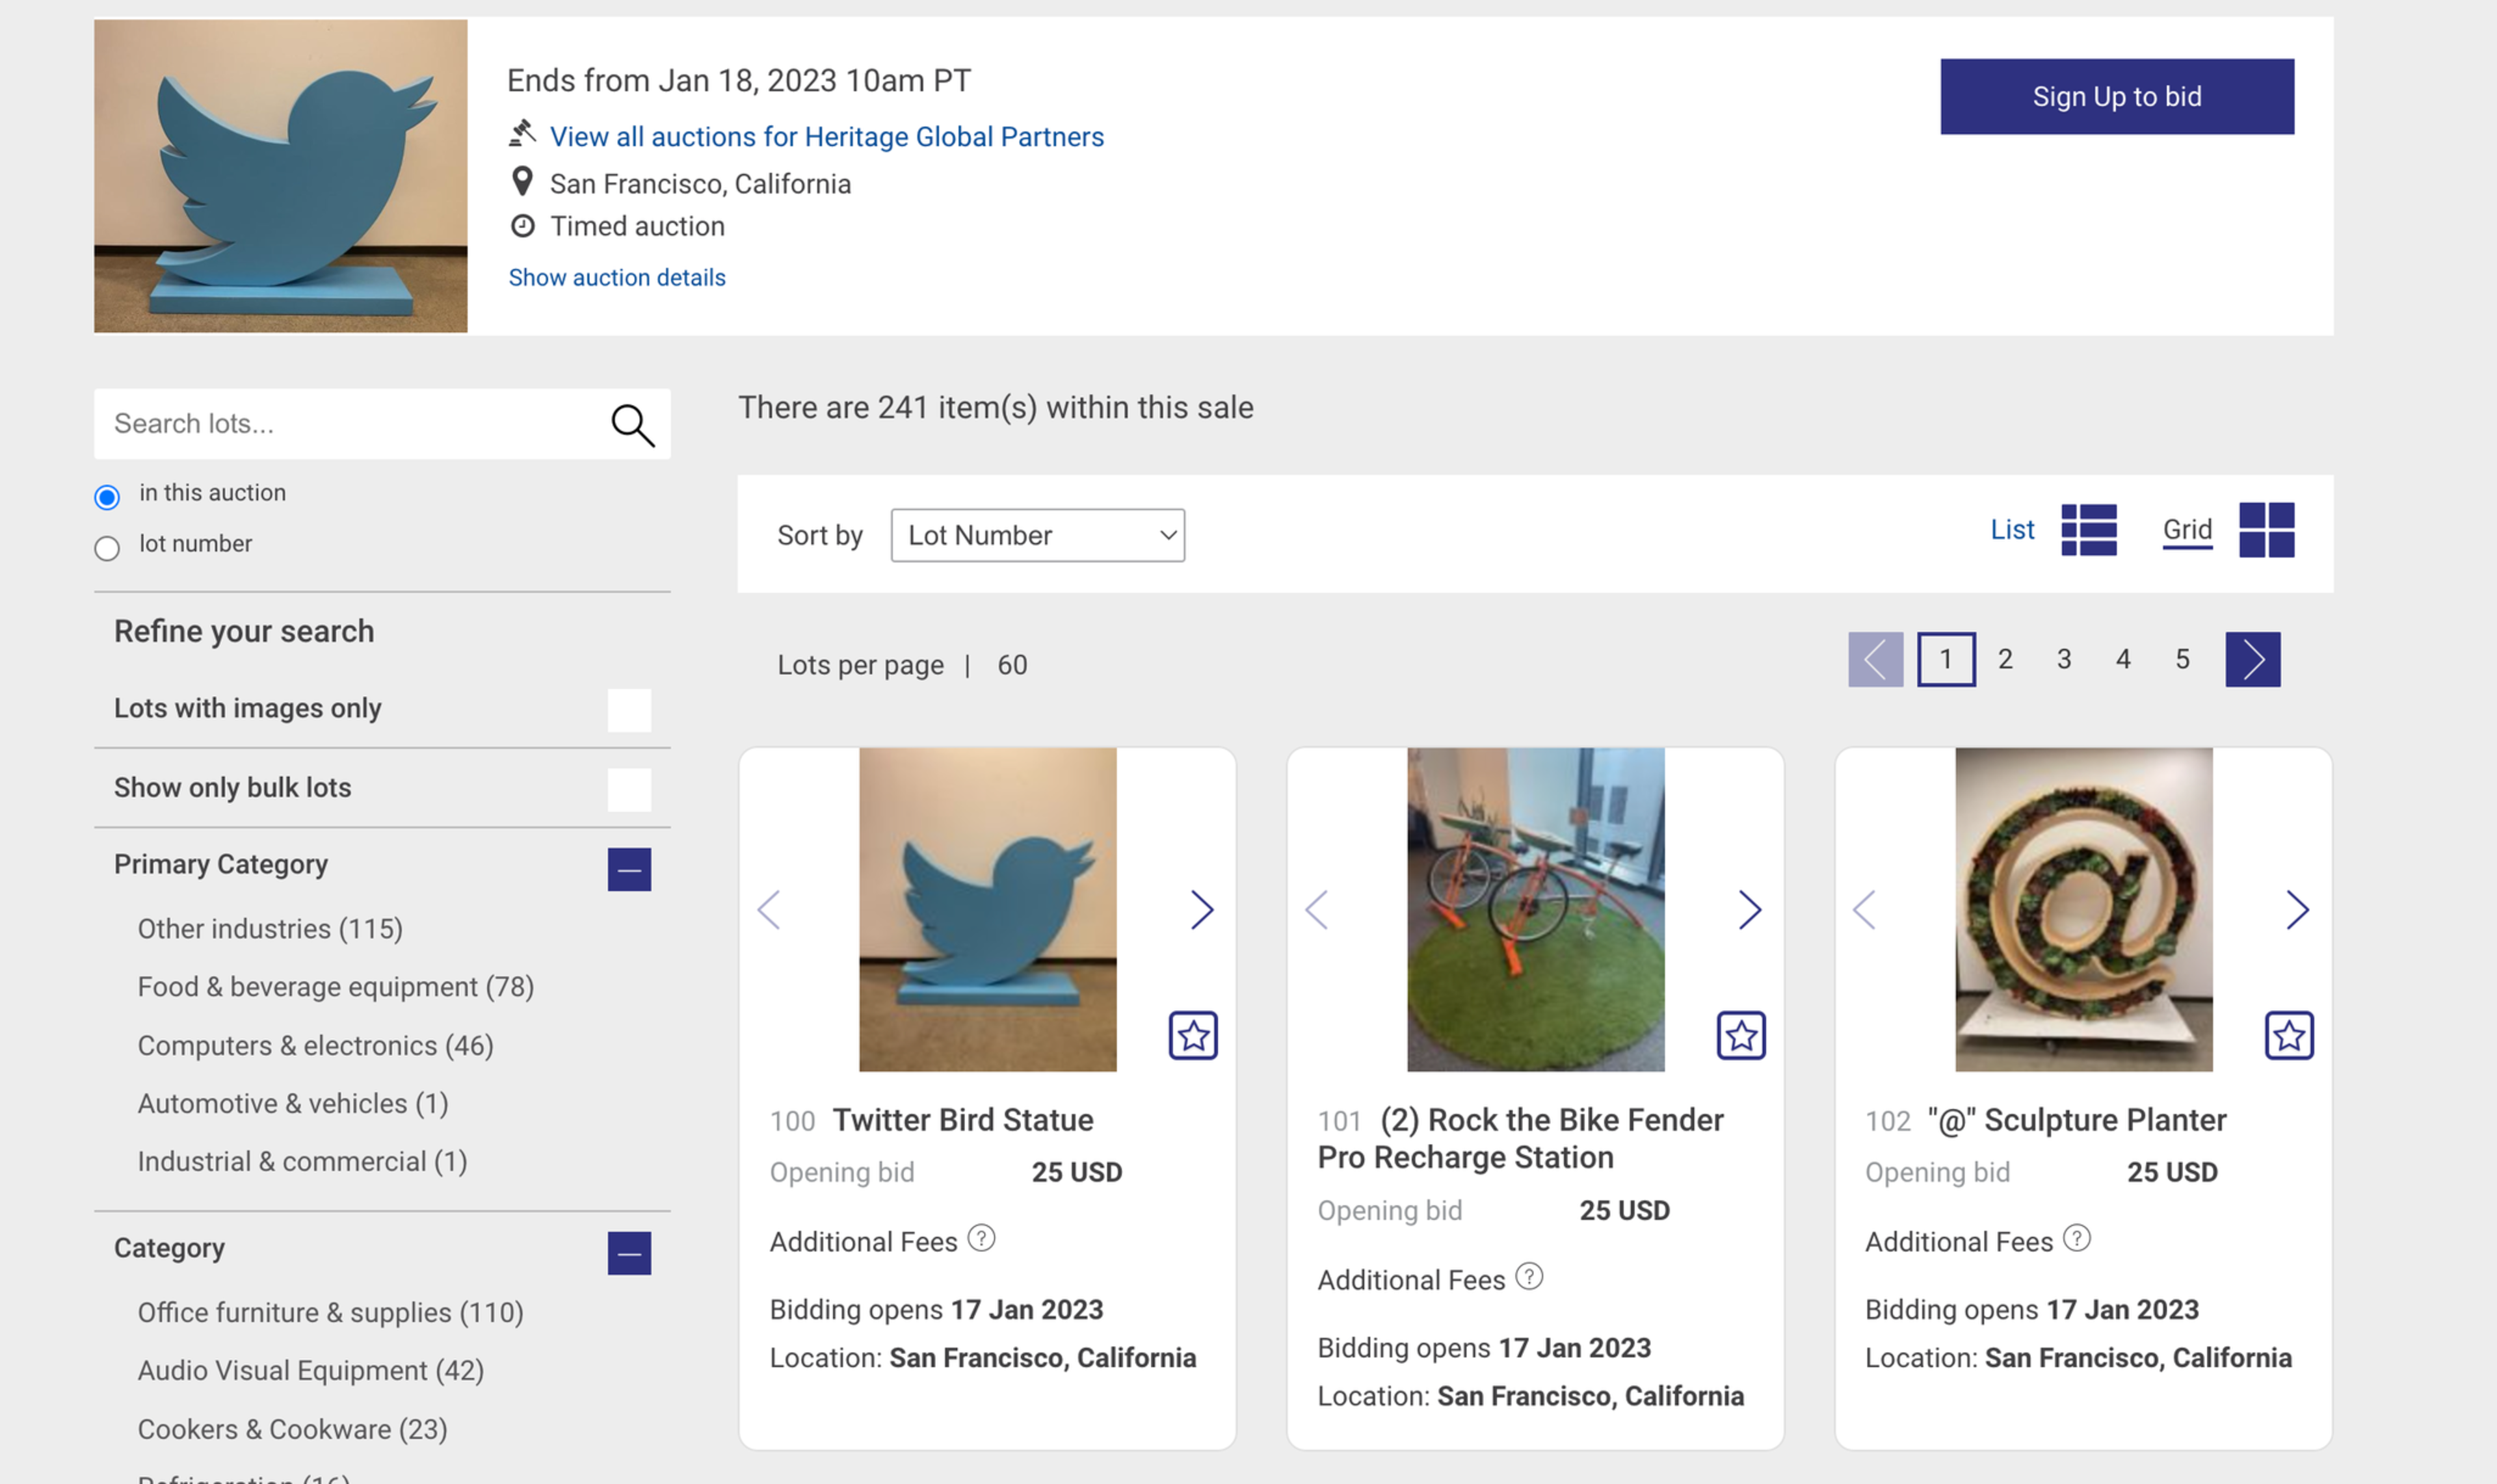Open Additional Fees help for lot 100
The image size is (2497, 1484).
point(981,1239)
